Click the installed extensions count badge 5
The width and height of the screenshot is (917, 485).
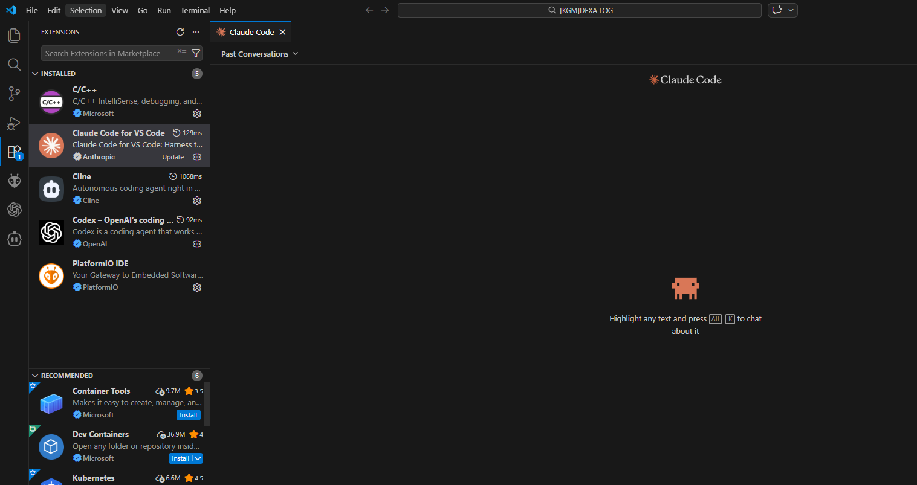point(197,74)
